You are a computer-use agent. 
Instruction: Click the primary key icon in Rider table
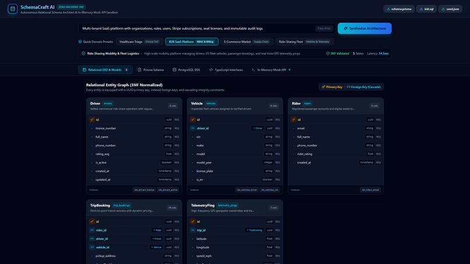click(x=294, y=119)
